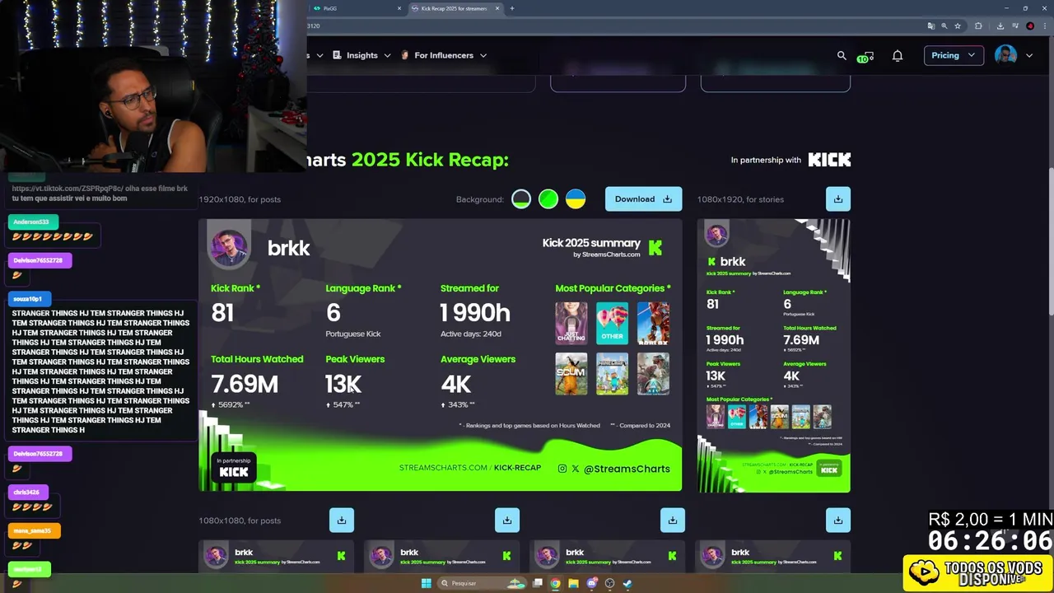1054x593 pixels.
Task: Download the 1080x1920 stories image
Action: click(837, 198)
